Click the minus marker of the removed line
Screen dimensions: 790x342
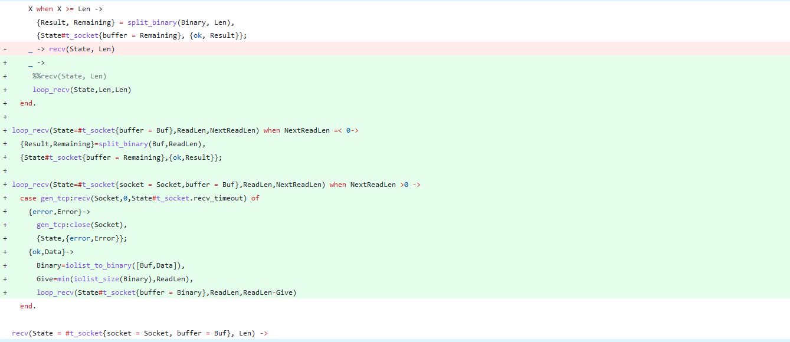5,49
